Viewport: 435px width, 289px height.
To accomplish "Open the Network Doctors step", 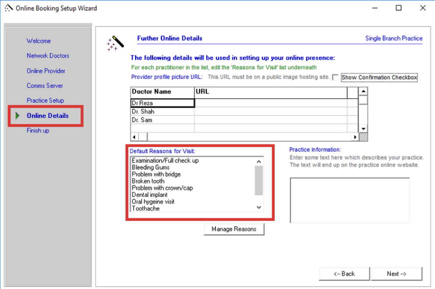I will pyautogui.click(x=48, y=56).
